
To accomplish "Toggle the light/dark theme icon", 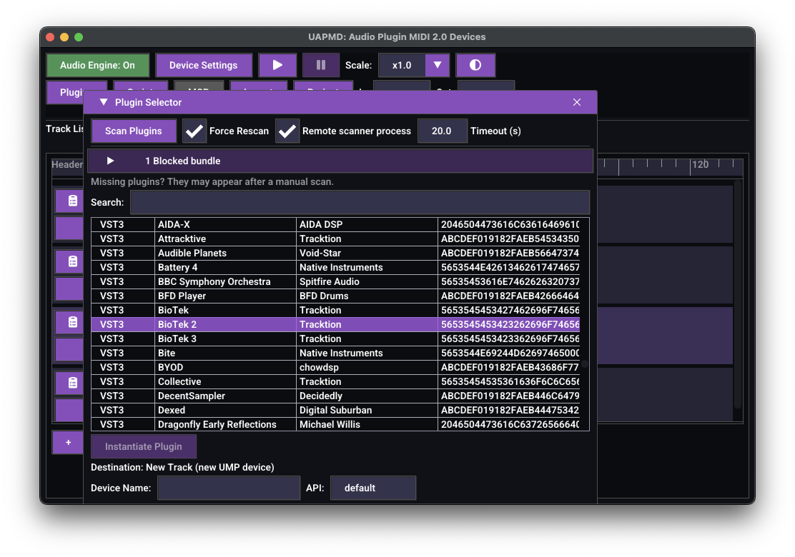I will 475,65.
